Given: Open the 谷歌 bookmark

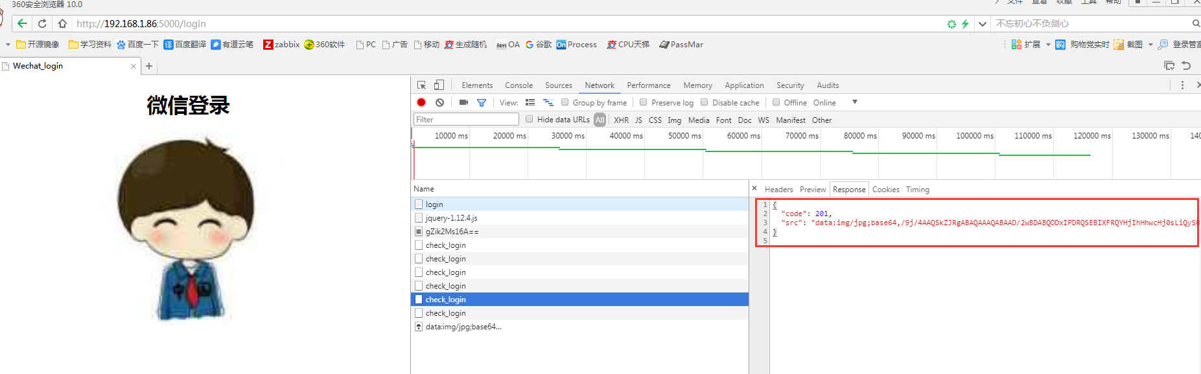Looking at the screenshot, I should coord(538,45).
